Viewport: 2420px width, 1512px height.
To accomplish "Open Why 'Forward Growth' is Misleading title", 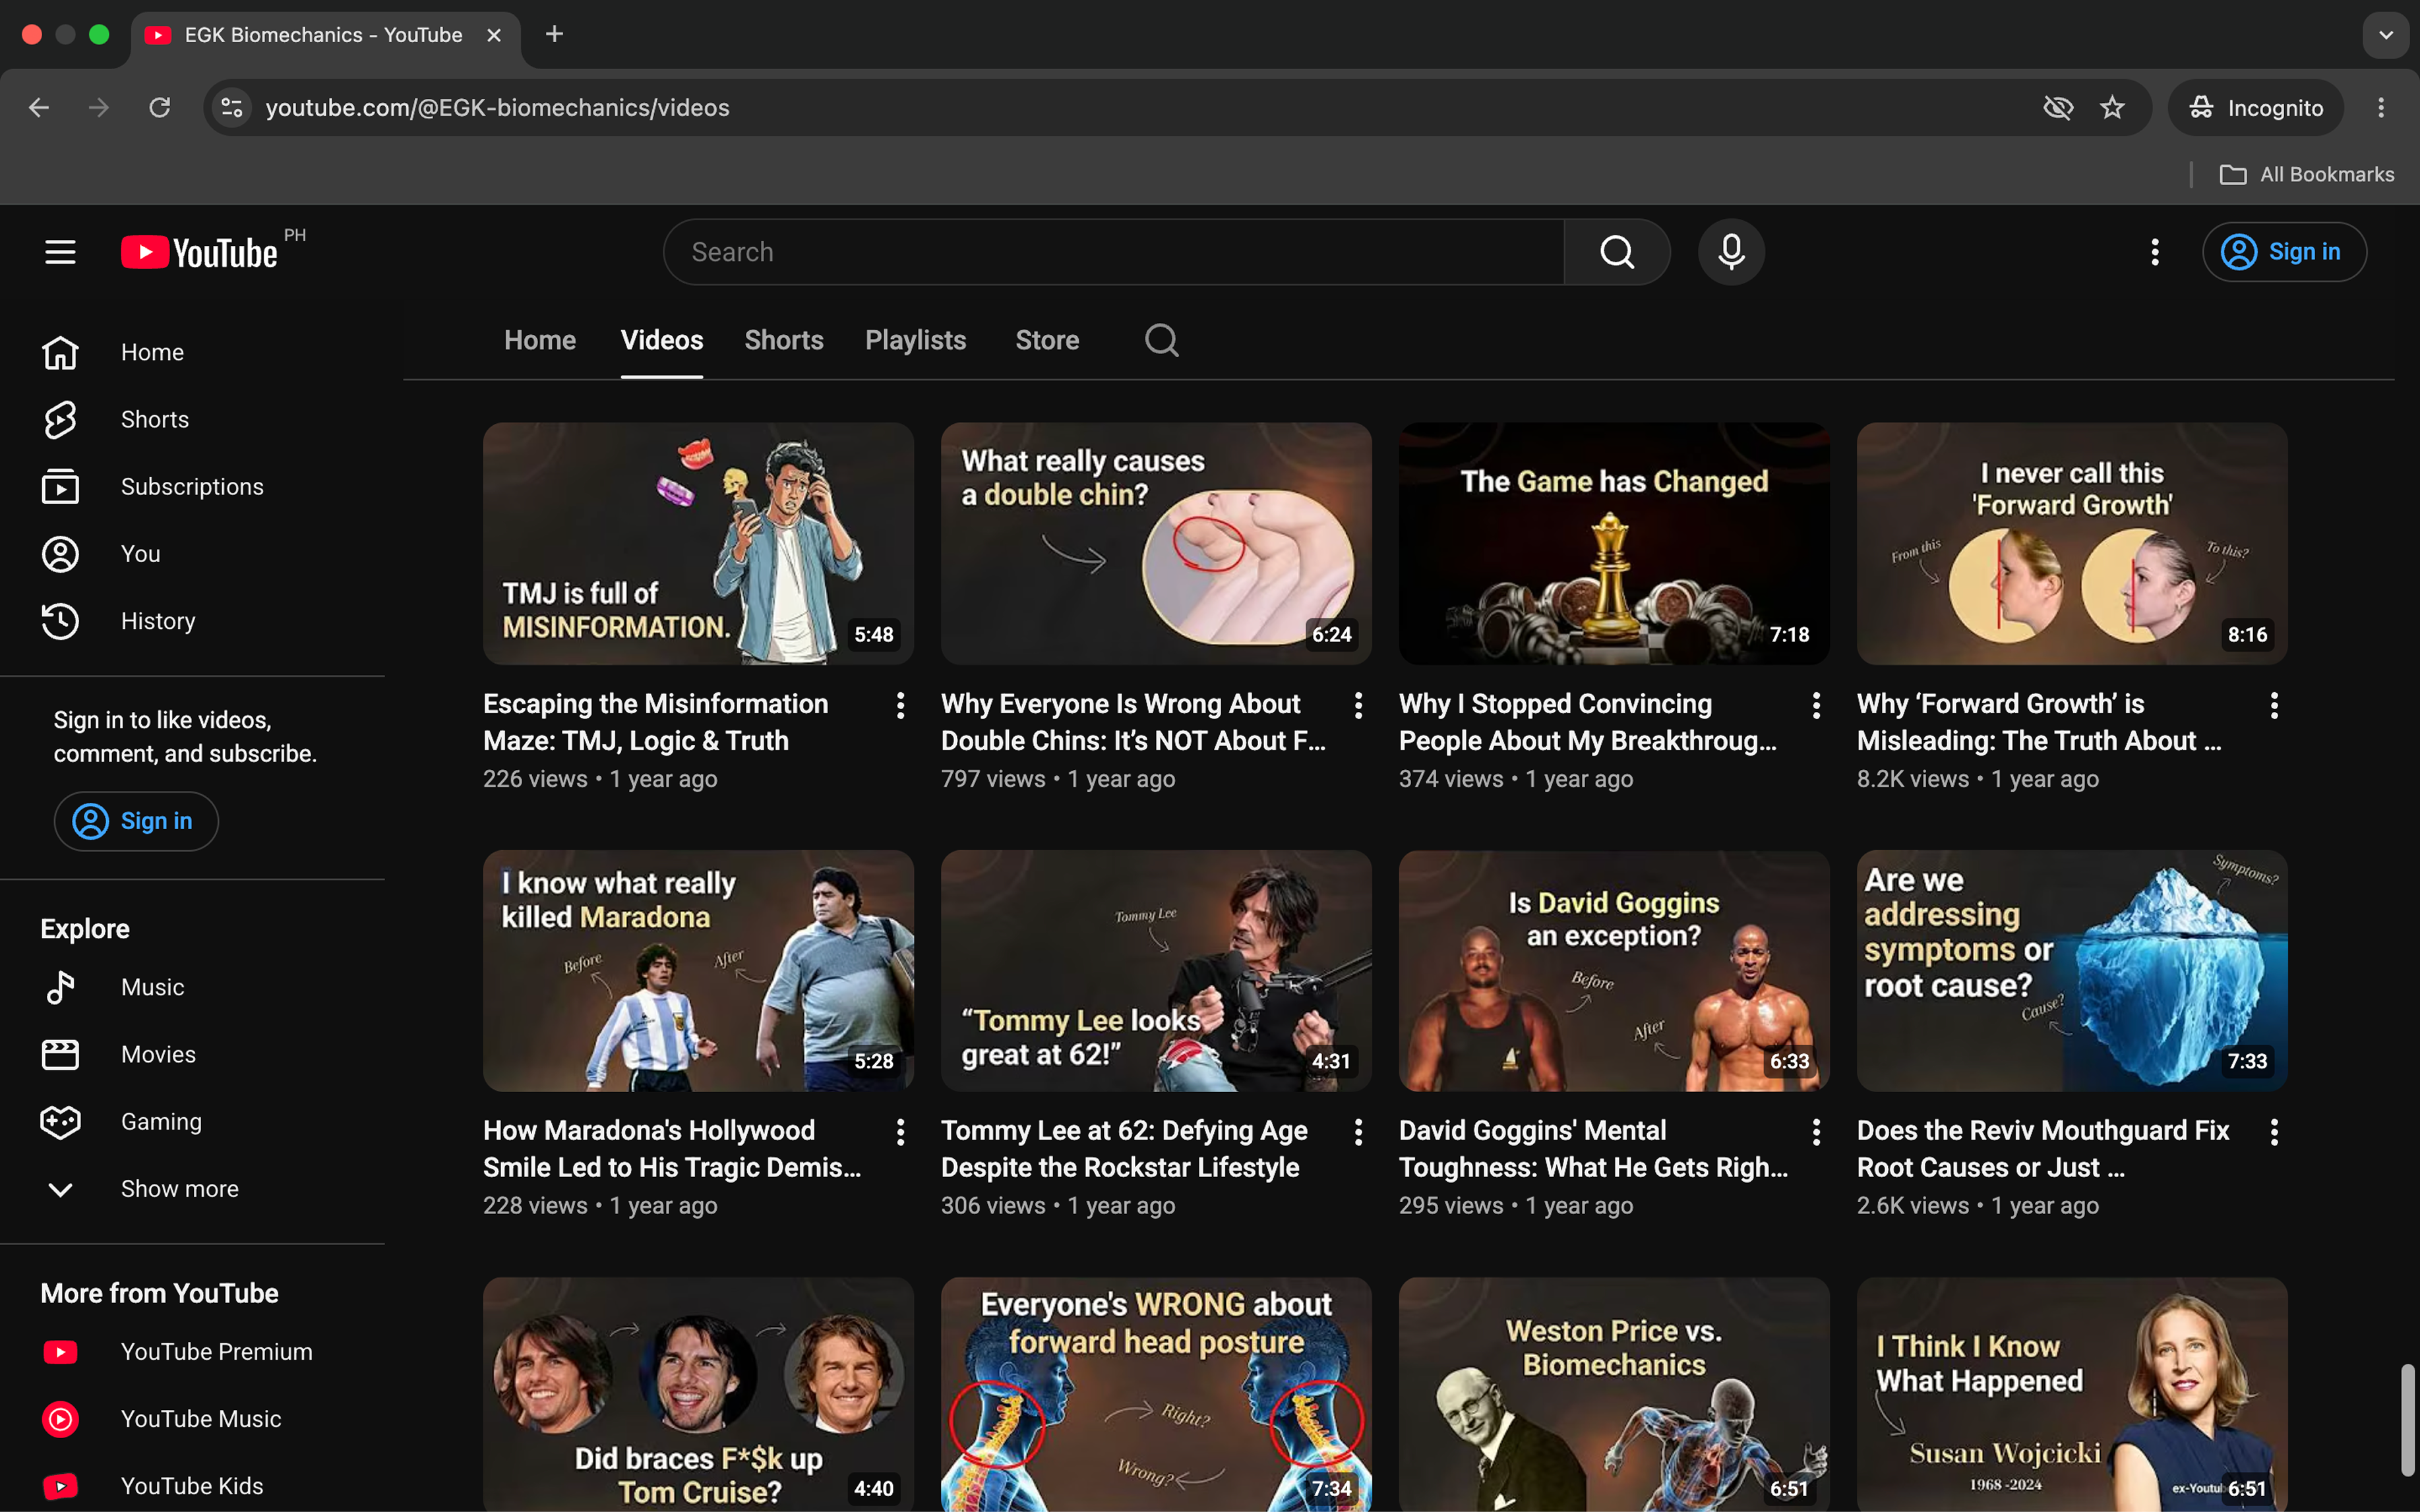I will 2038,722.
